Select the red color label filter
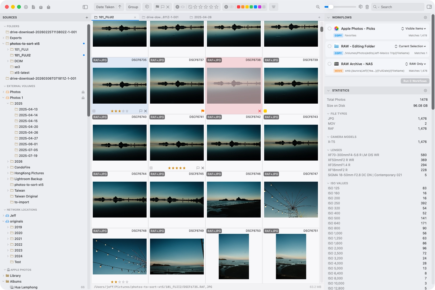435x290 pixels. pyautogui.click(x=239, y=7)
